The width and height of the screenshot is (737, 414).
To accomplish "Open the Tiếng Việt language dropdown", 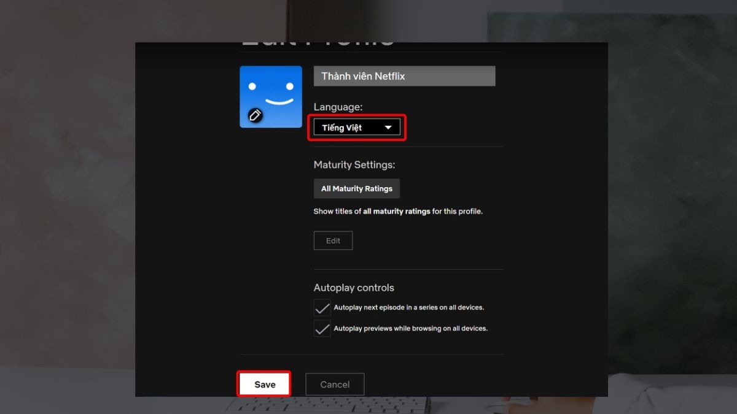I will (x=357, y=128).
